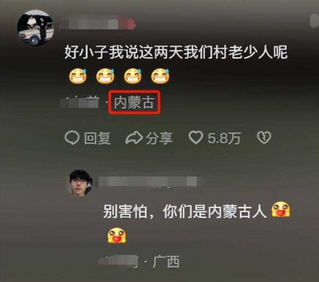Click the share arrow icon
This screenshot has height=282, width=319.
(134, 138)
